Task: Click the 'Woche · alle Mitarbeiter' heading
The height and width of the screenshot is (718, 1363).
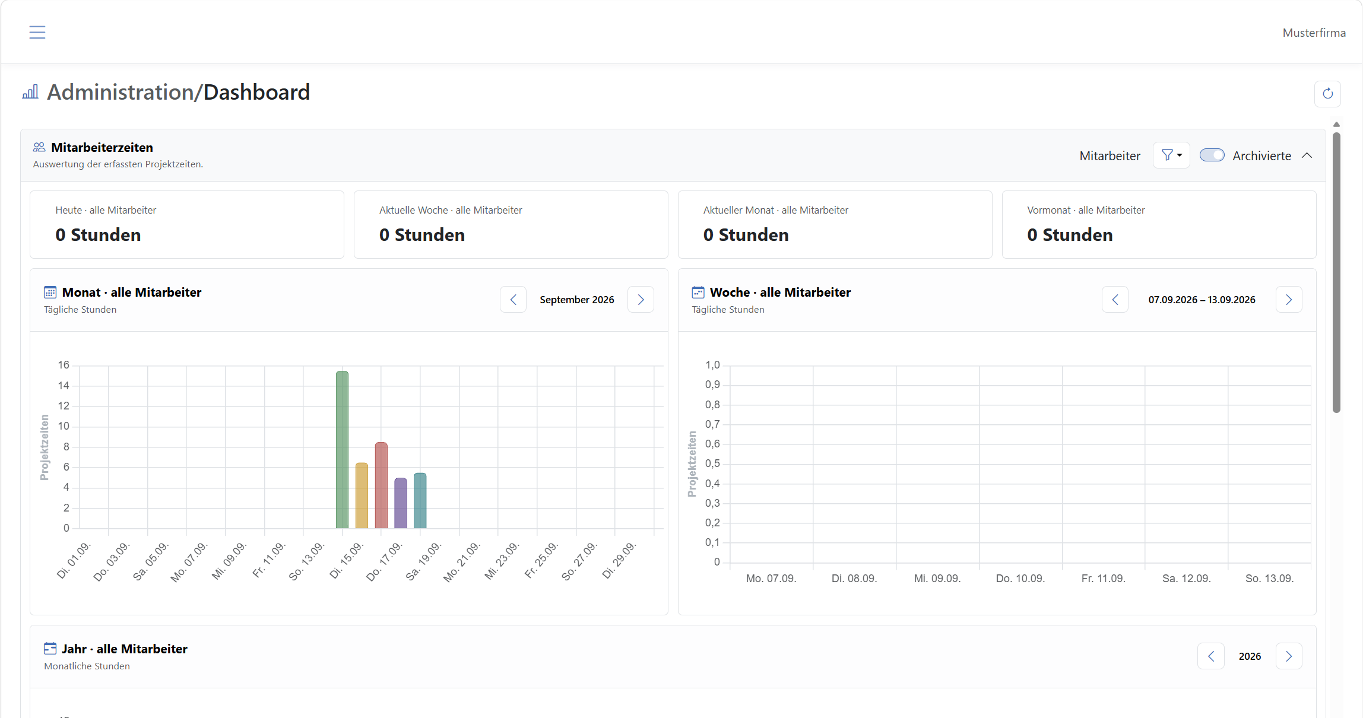Action: [x=780, y=293]
